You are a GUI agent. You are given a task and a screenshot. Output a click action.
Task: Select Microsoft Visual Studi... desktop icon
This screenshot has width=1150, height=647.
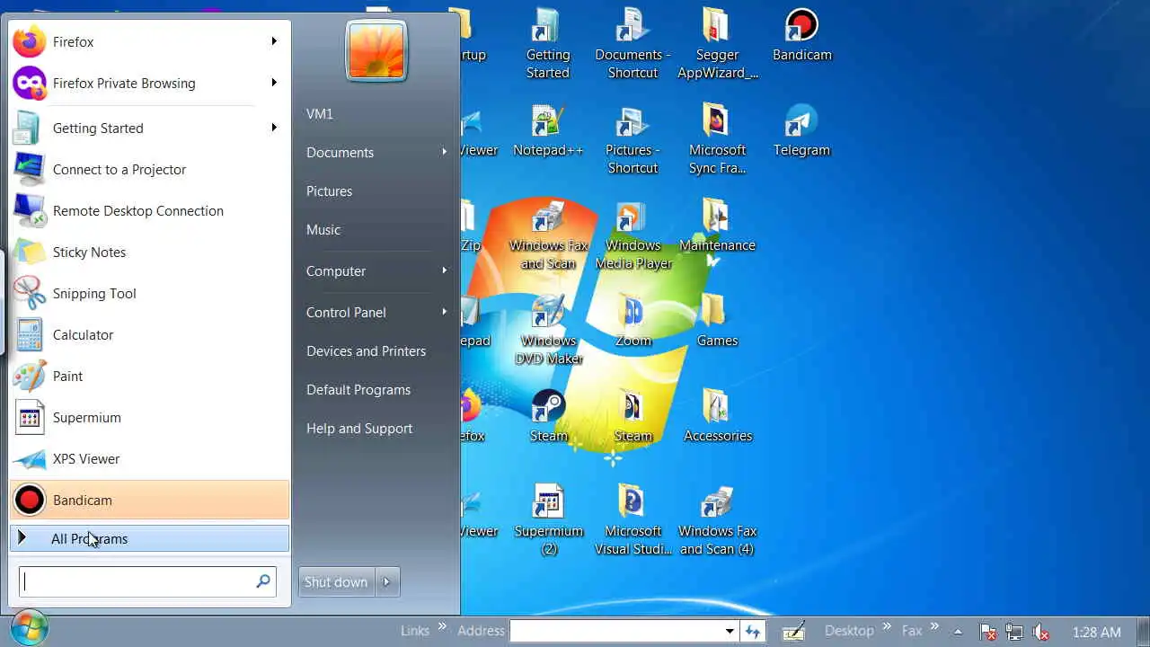[x=632, y=520]
